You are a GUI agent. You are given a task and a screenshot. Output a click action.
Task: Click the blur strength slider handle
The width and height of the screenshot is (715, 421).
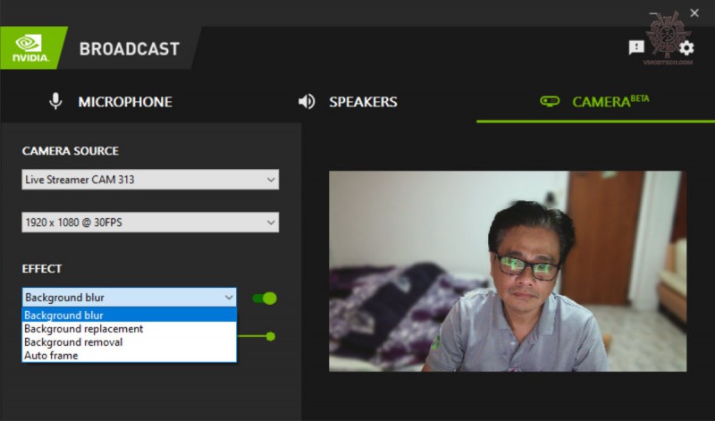pos(271,337)
